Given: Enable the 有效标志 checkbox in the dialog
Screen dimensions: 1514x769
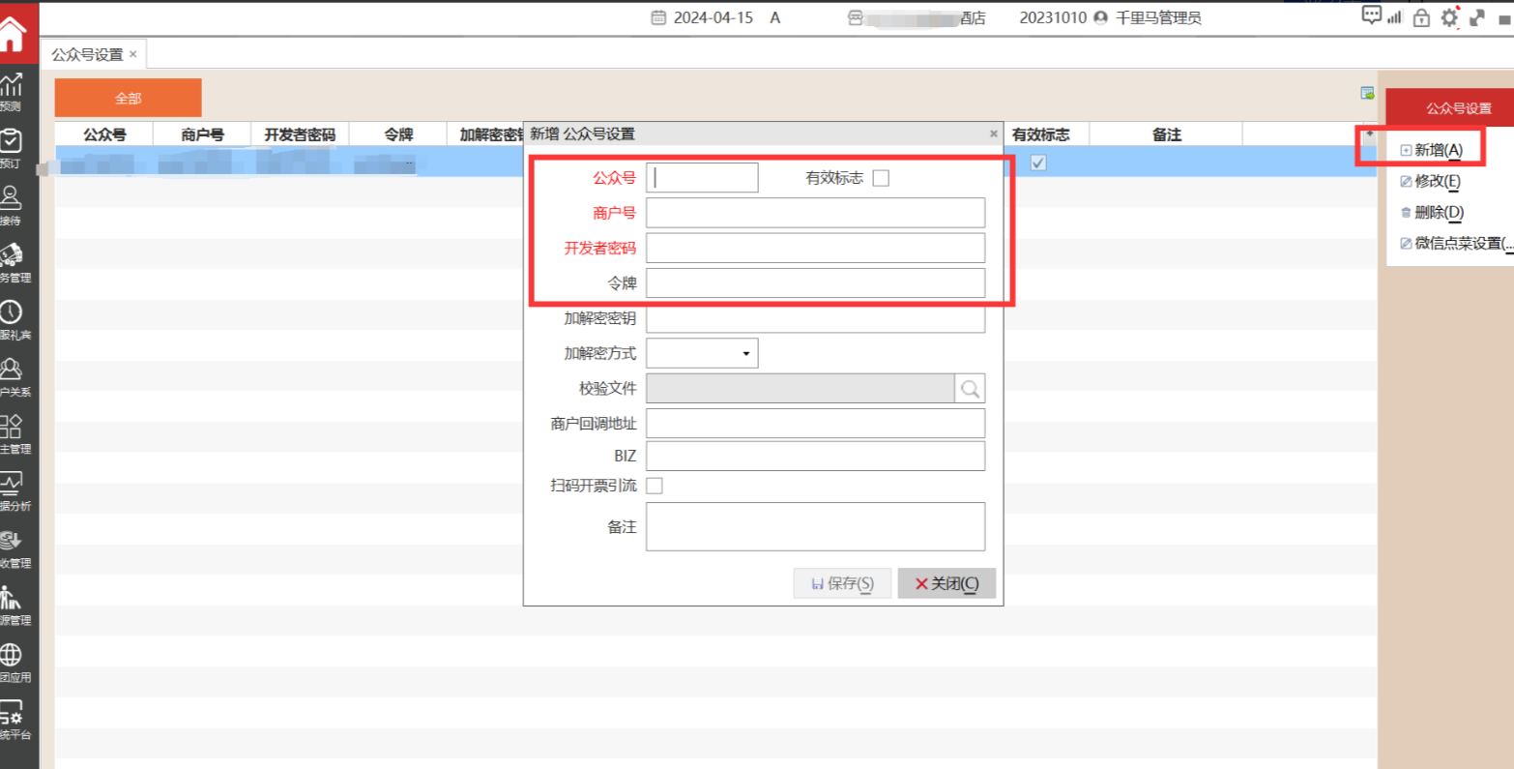Looking at the screenshot, I should 881,178.
